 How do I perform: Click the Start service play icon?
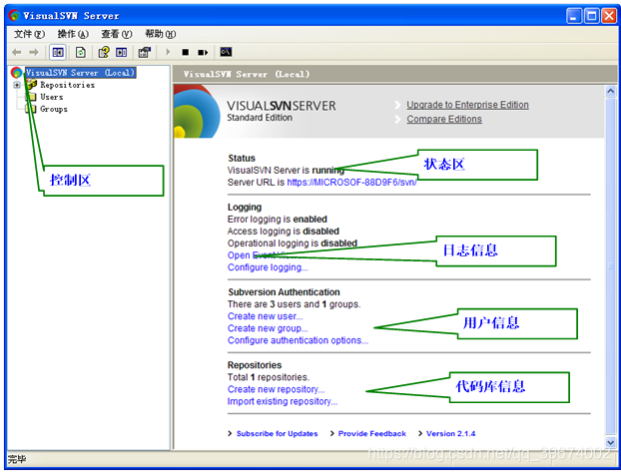click(168, 52)
